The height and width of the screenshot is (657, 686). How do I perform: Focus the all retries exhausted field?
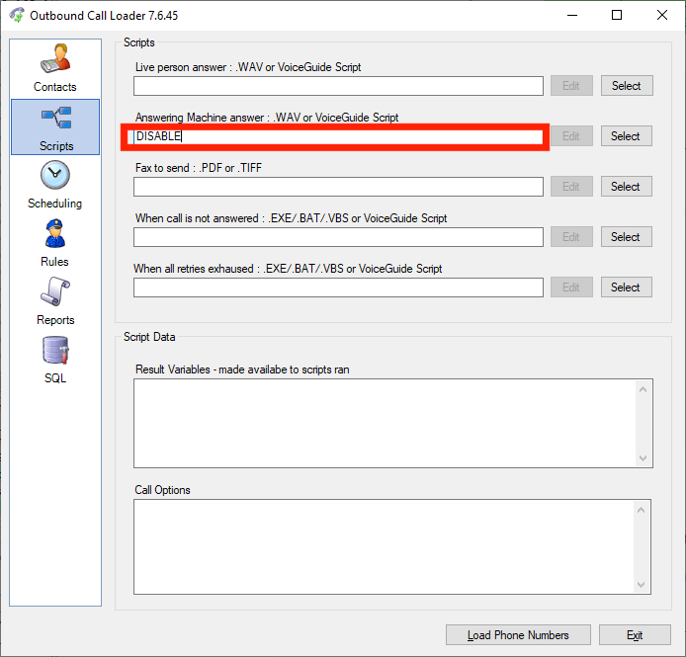338,287
